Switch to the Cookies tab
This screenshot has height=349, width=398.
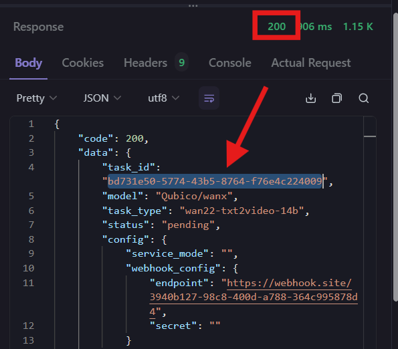coord(83,63)
